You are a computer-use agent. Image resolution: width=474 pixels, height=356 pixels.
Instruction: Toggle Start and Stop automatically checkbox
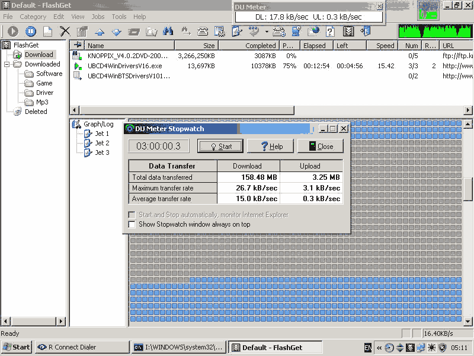coord(132,215)
